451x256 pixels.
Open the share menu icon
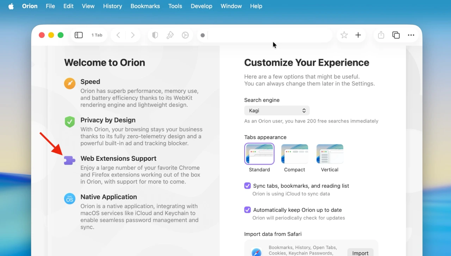(x=381, y=35)
